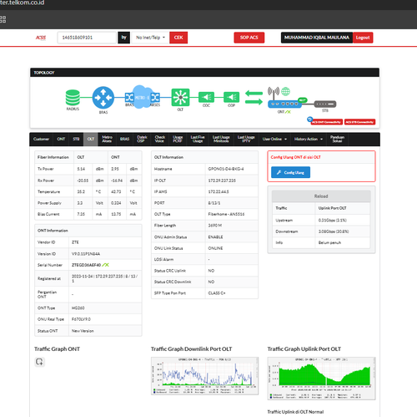The width and height of the screenshot is (417, 417).
Task: Click the round blue icon beside ACS ONT Connectivity
Action: click(309, 120)
